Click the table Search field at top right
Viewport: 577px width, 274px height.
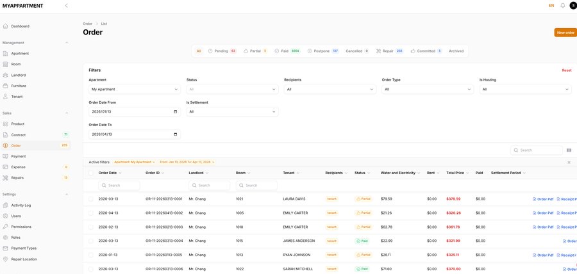pyautogui.click(x=537, y=150)
